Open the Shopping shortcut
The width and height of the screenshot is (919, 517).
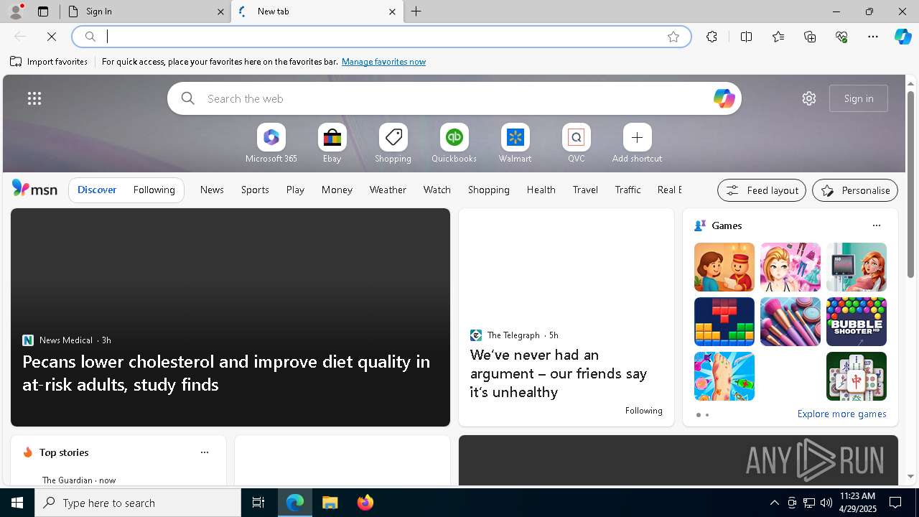click(393, 144)
